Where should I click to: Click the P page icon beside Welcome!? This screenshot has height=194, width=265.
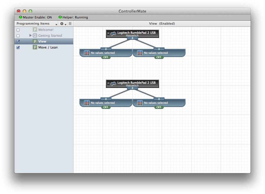pos(35,30)
